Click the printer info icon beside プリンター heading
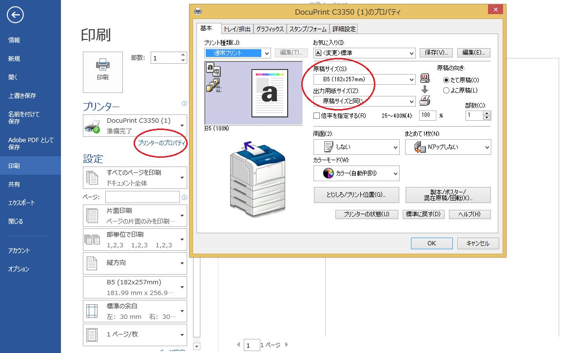The width and height of the screenshot is (565, 353). (x=184, y=104)
